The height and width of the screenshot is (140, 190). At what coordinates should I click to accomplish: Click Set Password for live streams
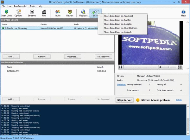pos(103,57)
